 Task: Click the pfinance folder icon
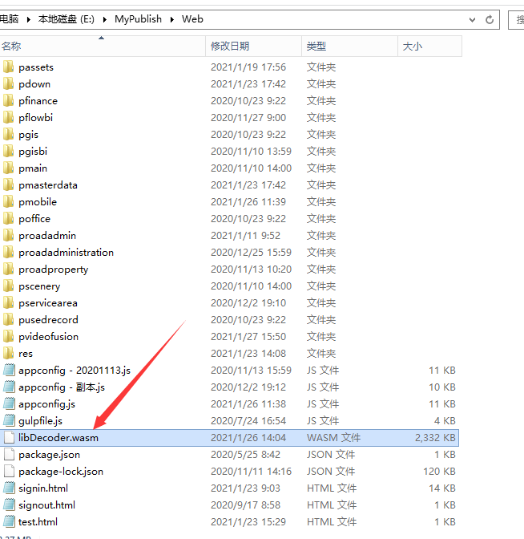8,101
